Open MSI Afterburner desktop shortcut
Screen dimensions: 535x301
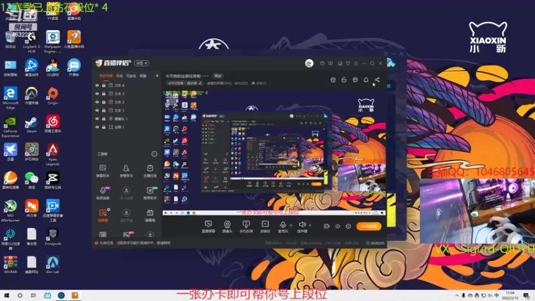click(10, 211)
